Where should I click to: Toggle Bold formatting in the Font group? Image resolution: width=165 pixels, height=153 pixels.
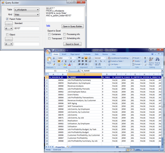[59, 61]
